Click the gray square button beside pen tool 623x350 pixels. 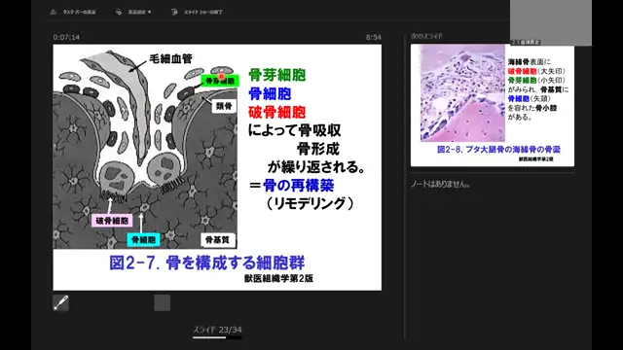pos(163,302)
